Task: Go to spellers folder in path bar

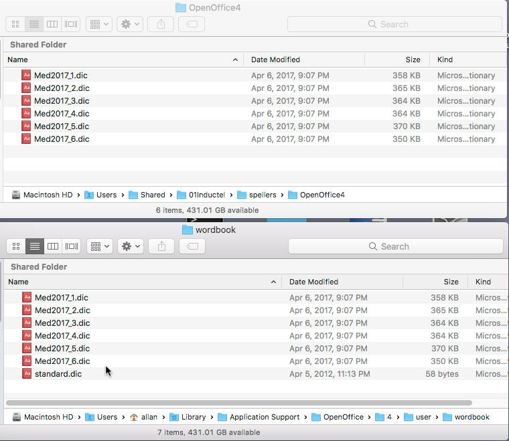Action: coord(257,195)
